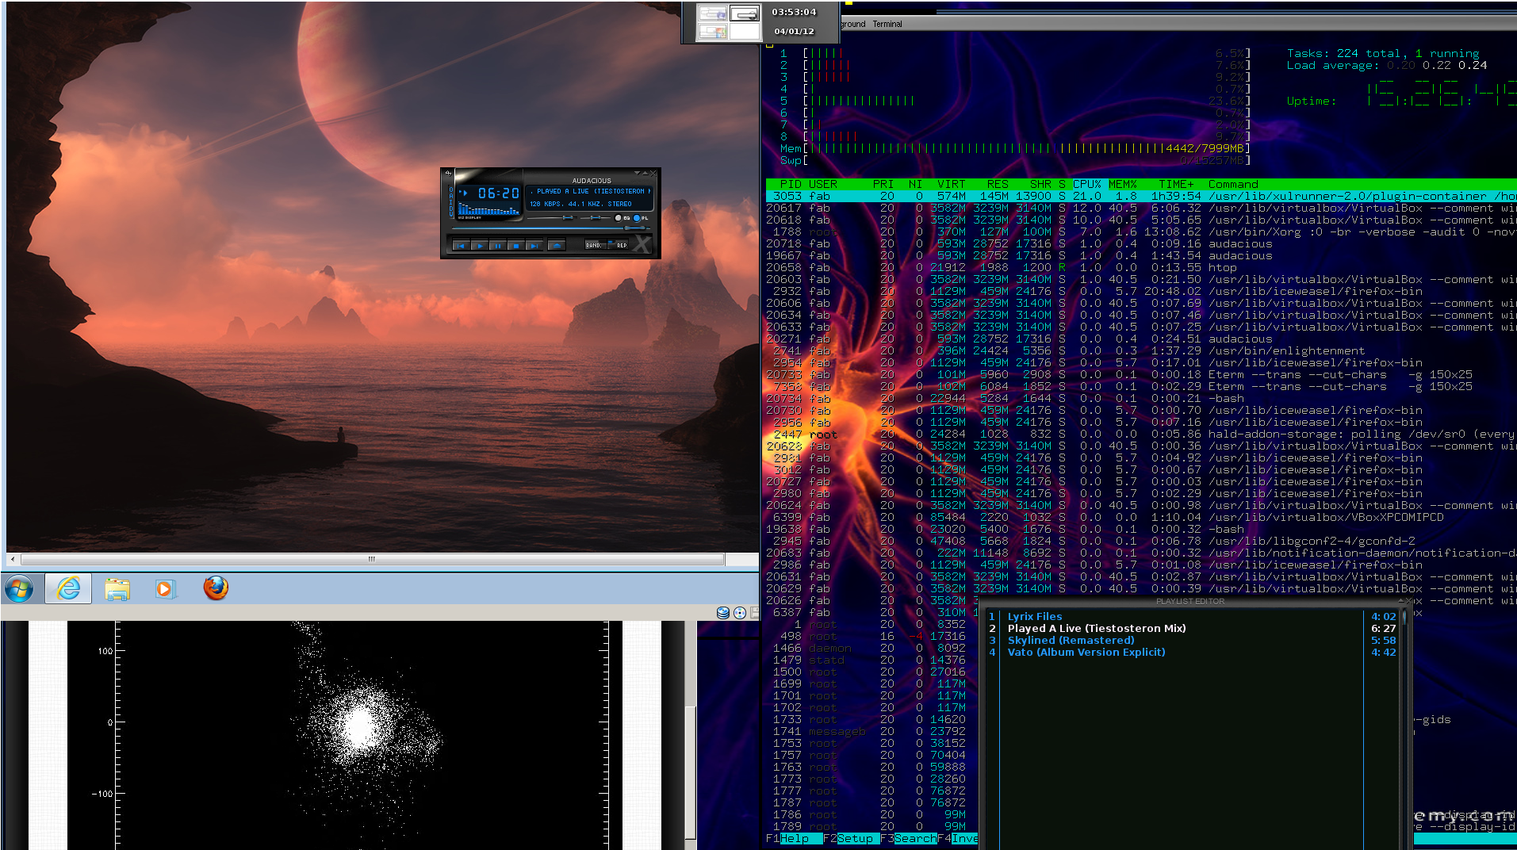The width and height of the screenshot is (1517, 850).
Task: Click the Audacious seek position bar
Action: [x=551, y=228]
